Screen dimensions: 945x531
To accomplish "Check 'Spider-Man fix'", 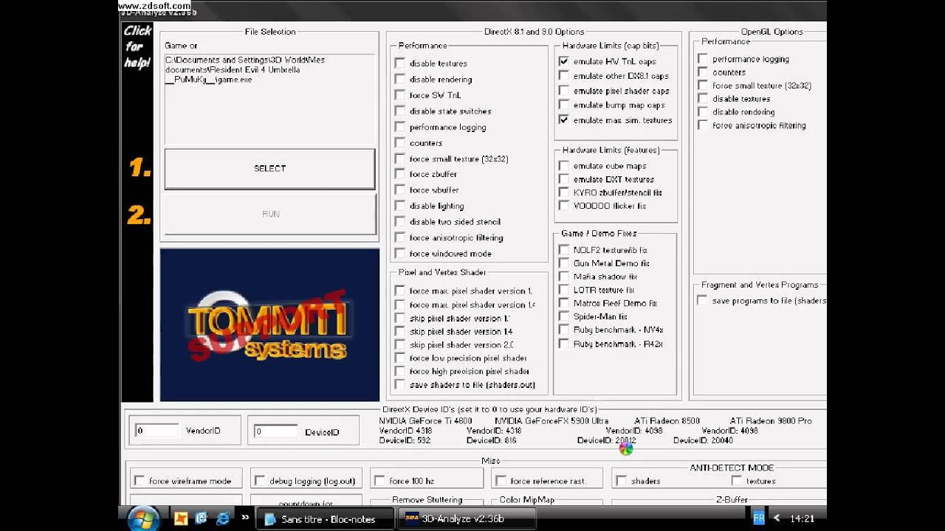I will click(564, 316).
